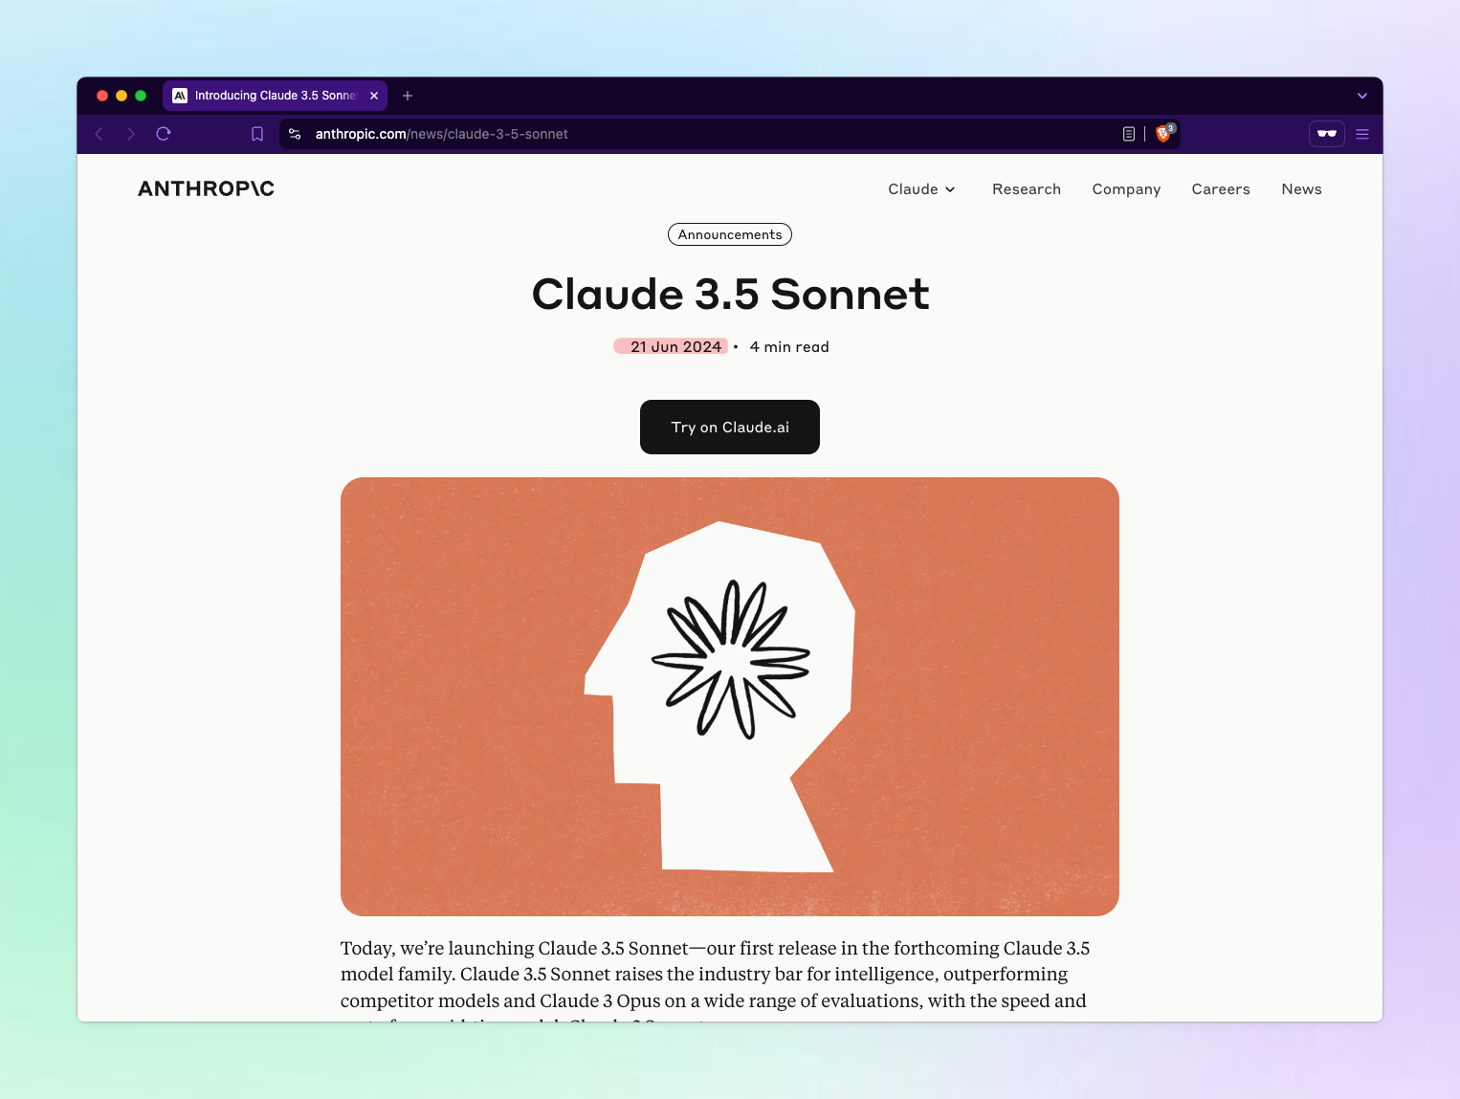Toggle Shields using the badge counter
Viewport: 1460px width, 1099px height.
pos(1172,127)
